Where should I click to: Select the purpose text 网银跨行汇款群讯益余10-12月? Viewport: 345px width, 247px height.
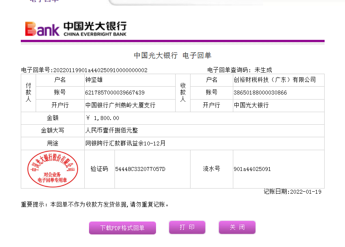tap(125, 143)
